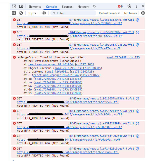This screenshot has height=161, width=151.
Task: Open the Sources tab
Action: [x=67, y=7]
